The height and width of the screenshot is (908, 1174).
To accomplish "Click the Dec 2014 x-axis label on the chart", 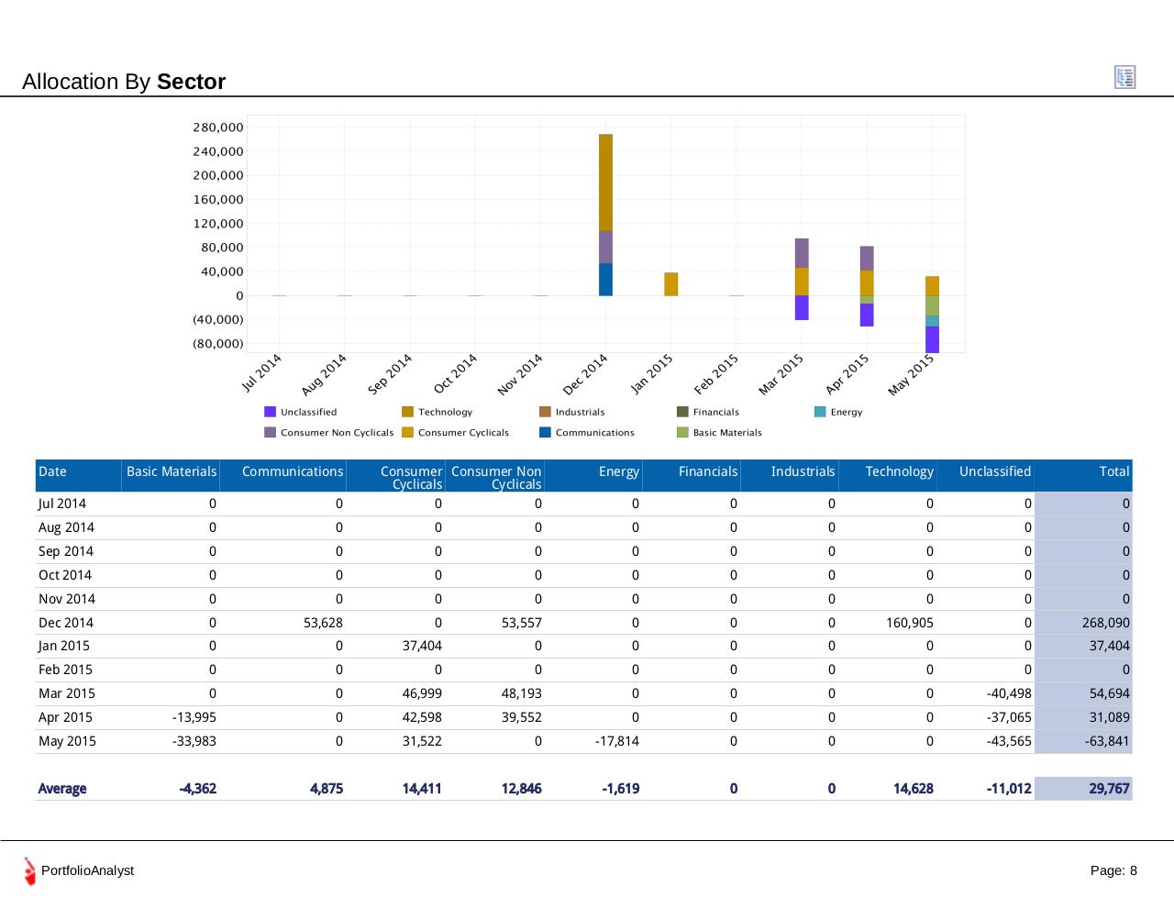I will (x=585, y=374).
